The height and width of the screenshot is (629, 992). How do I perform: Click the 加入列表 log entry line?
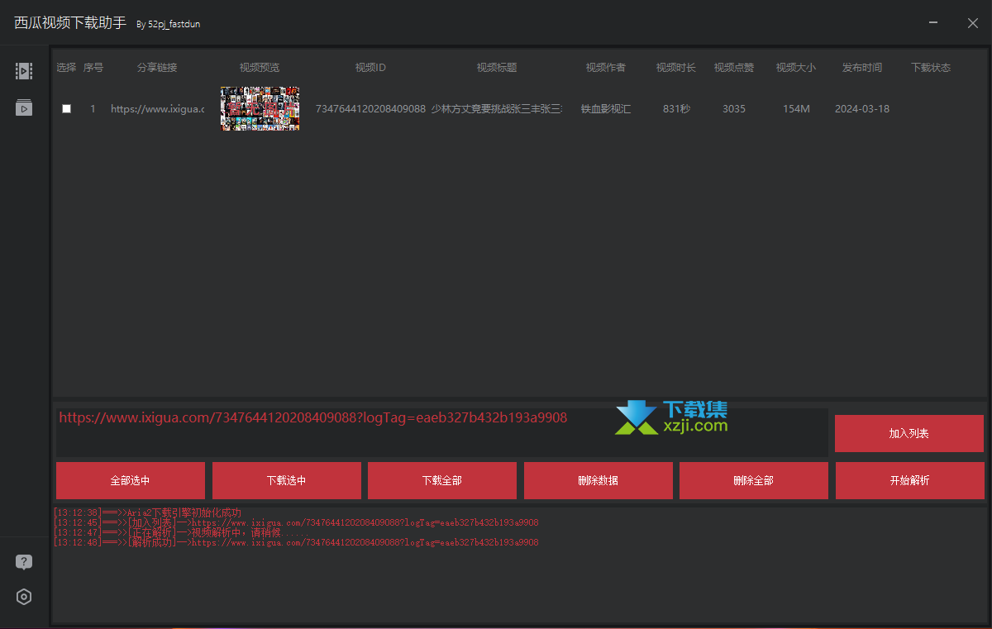[x=296, y=523]
